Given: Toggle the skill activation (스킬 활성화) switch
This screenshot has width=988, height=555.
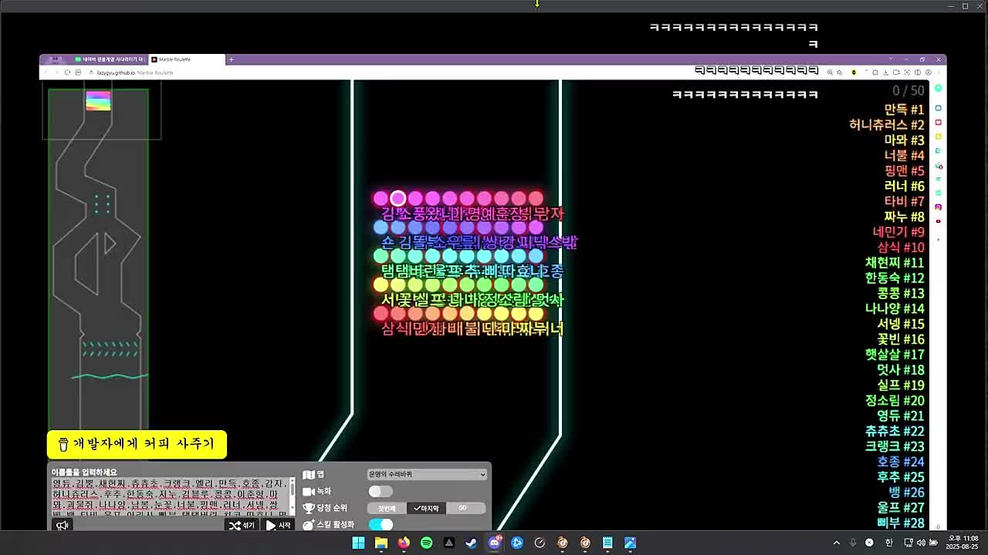Looking at the screenshot, I should 381,524.
